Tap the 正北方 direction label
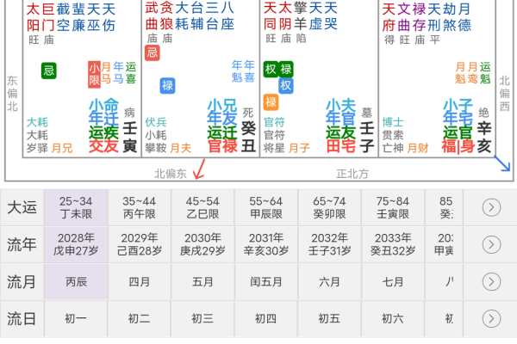The height and width of the screenshot is (344, 517). (x=352, y=174)
